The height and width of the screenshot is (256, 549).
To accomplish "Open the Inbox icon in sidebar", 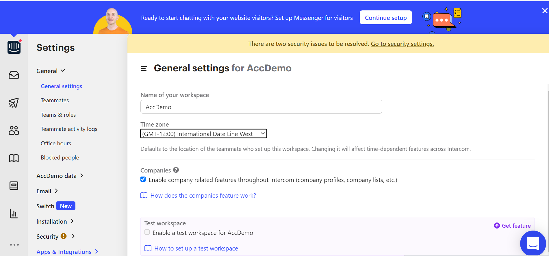I will click(x=14, y=75).
